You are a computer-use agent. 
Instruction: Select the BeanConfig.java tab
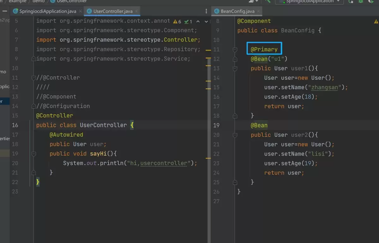235,11
